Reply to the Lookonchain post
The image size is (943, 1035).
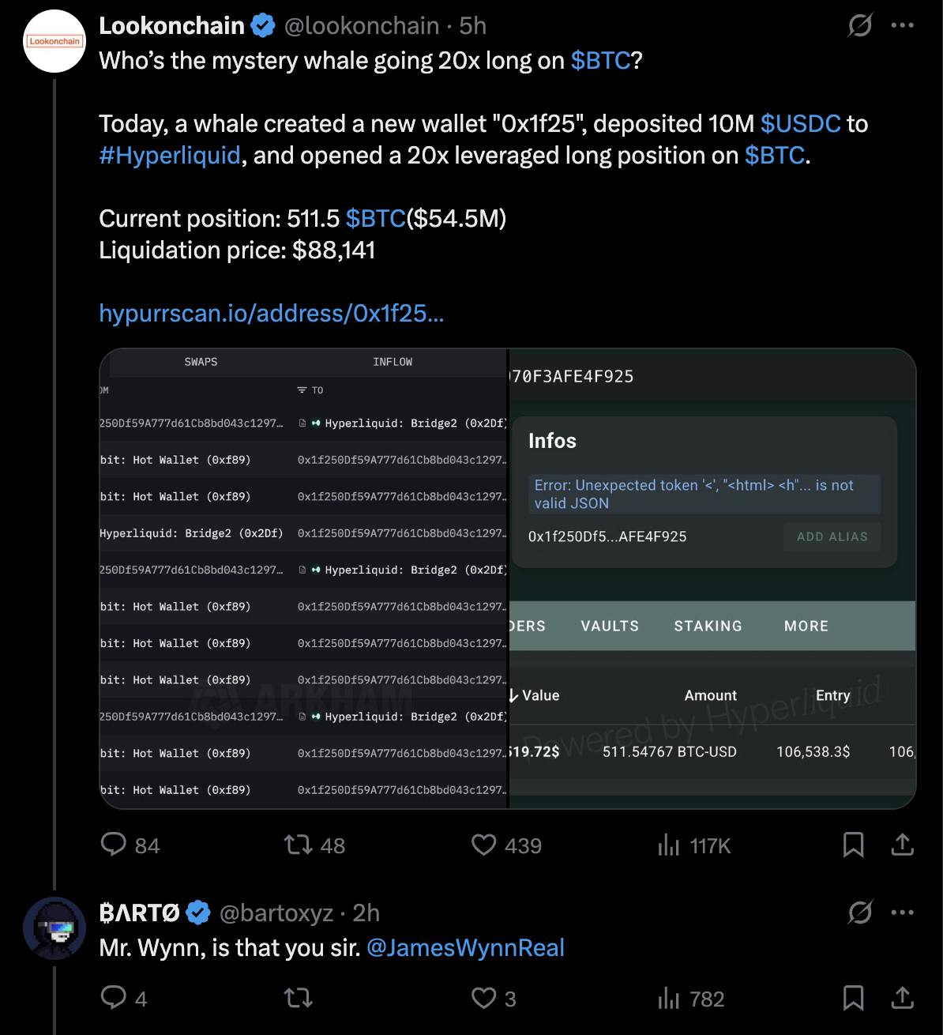[x=114, y=845]
